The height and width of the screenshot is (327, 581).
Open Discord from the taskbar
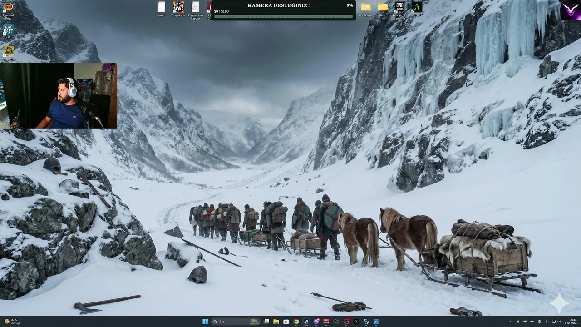pos(316,322)
